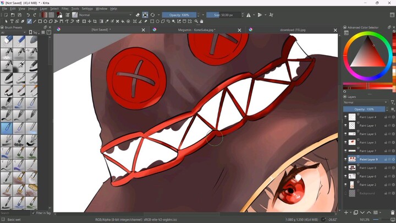This screenshot has width=396, height=223.
Task: Adjust the brush Size slider
Action: point(223,15)
